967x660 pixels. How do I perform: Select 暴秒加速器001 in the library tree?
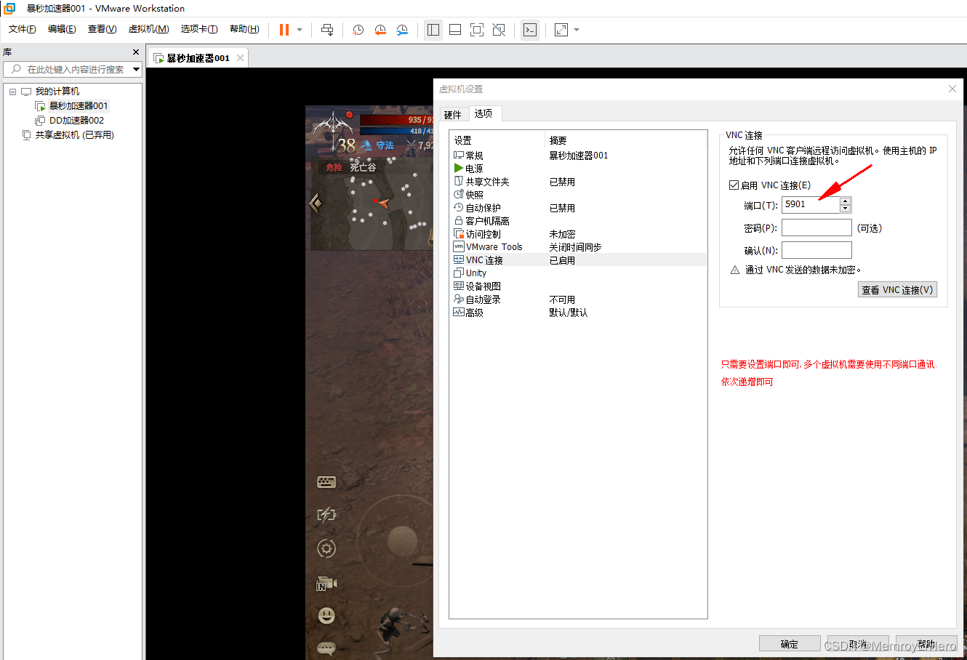[x=78, y=106]
